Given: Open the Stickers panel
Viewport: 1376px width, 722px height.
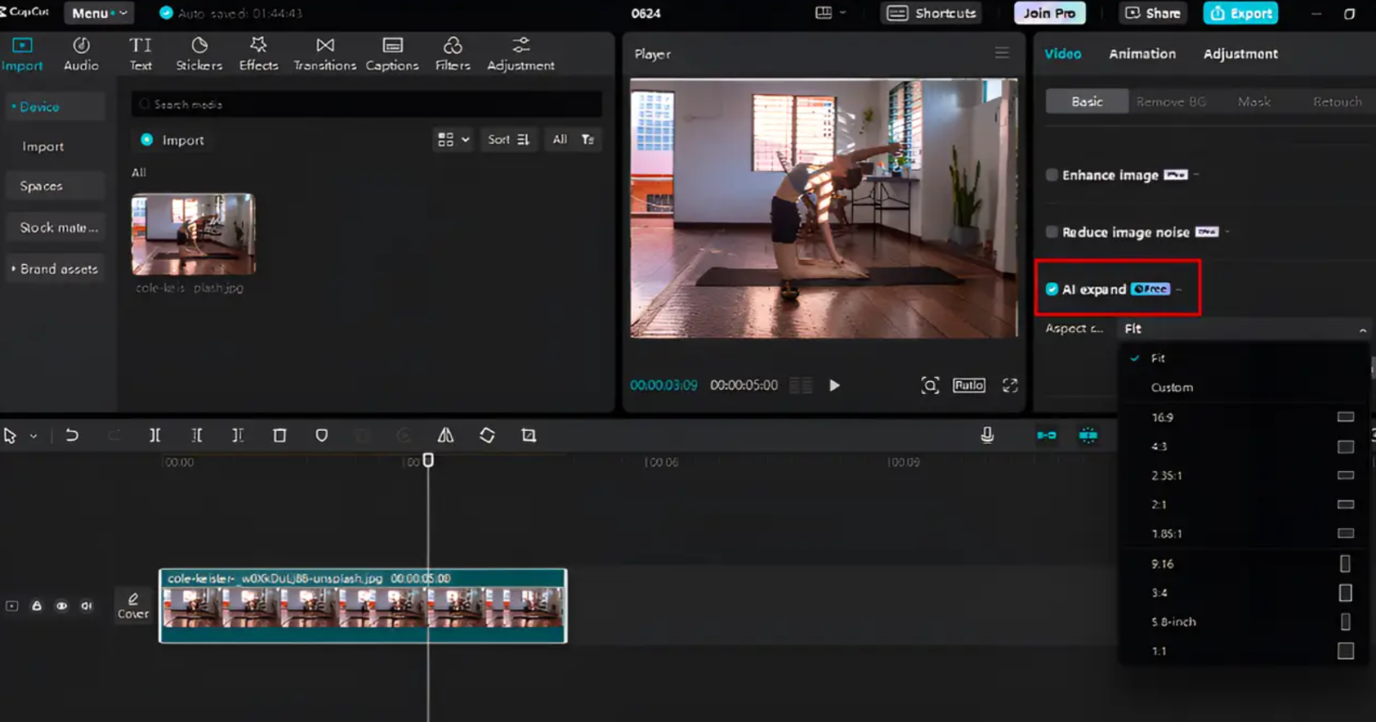Looking at the screenshot, I should 199,53.
